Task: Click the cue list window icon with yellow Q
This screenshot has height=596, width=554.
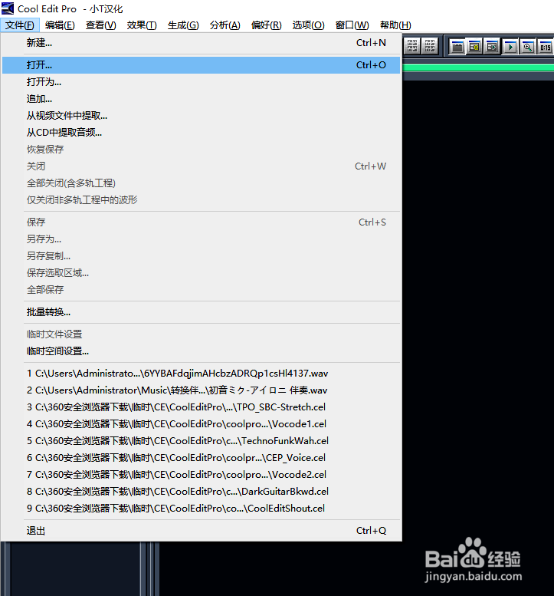Action: coord(474,47)
